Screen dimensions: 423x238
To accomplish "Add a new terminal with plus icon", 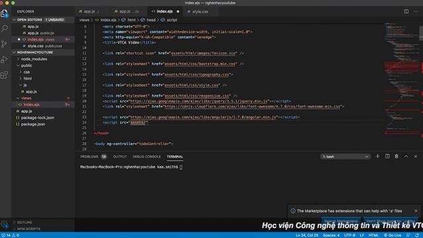I will pos(377,156).
